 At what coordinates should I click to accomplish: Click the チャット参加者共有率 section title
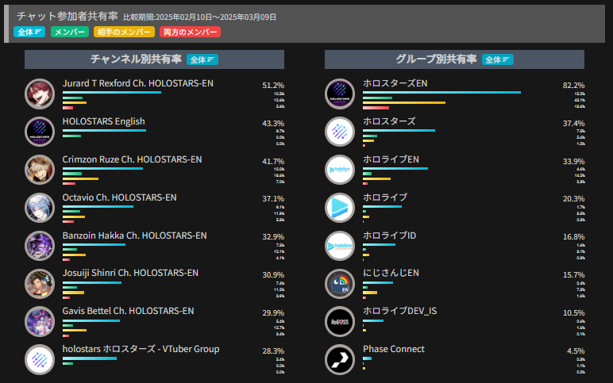point(67,16)
